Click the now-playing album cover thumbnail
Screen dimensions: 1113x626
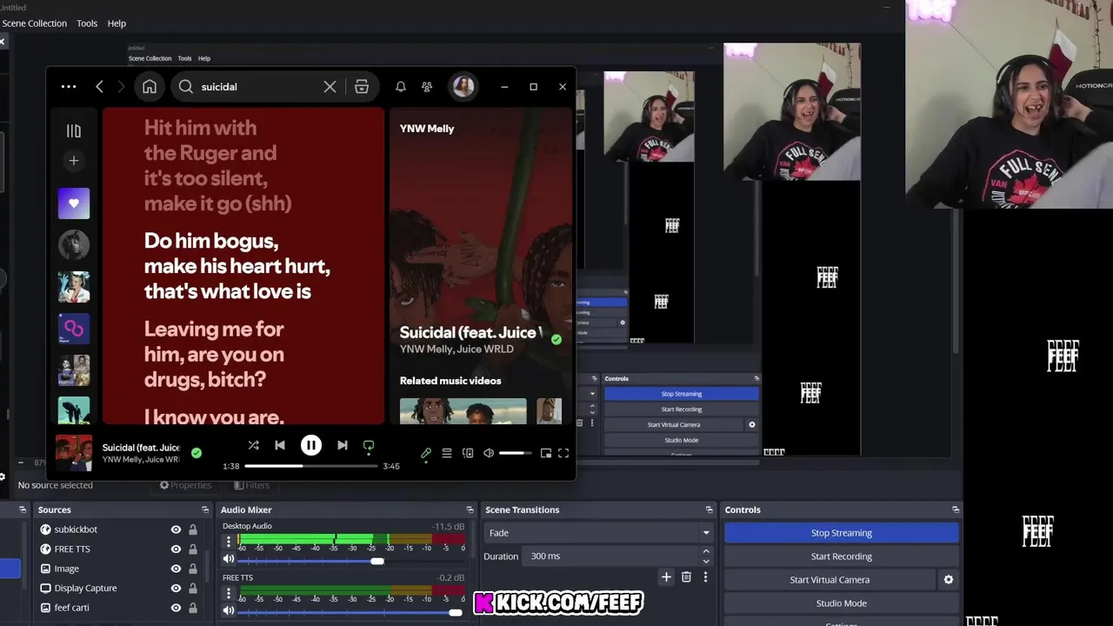74,452
